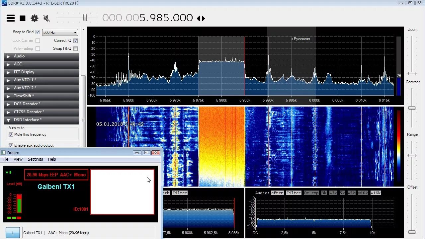
Task: Expand the CTCSS Decoder panel
Action: coord(42,112)
